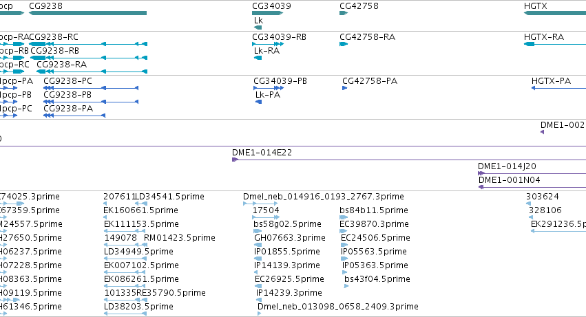This screenshot has height=317, width=586.
Task: Open the CG9238-RC transcript label
Action: click(x=54, y=37)
